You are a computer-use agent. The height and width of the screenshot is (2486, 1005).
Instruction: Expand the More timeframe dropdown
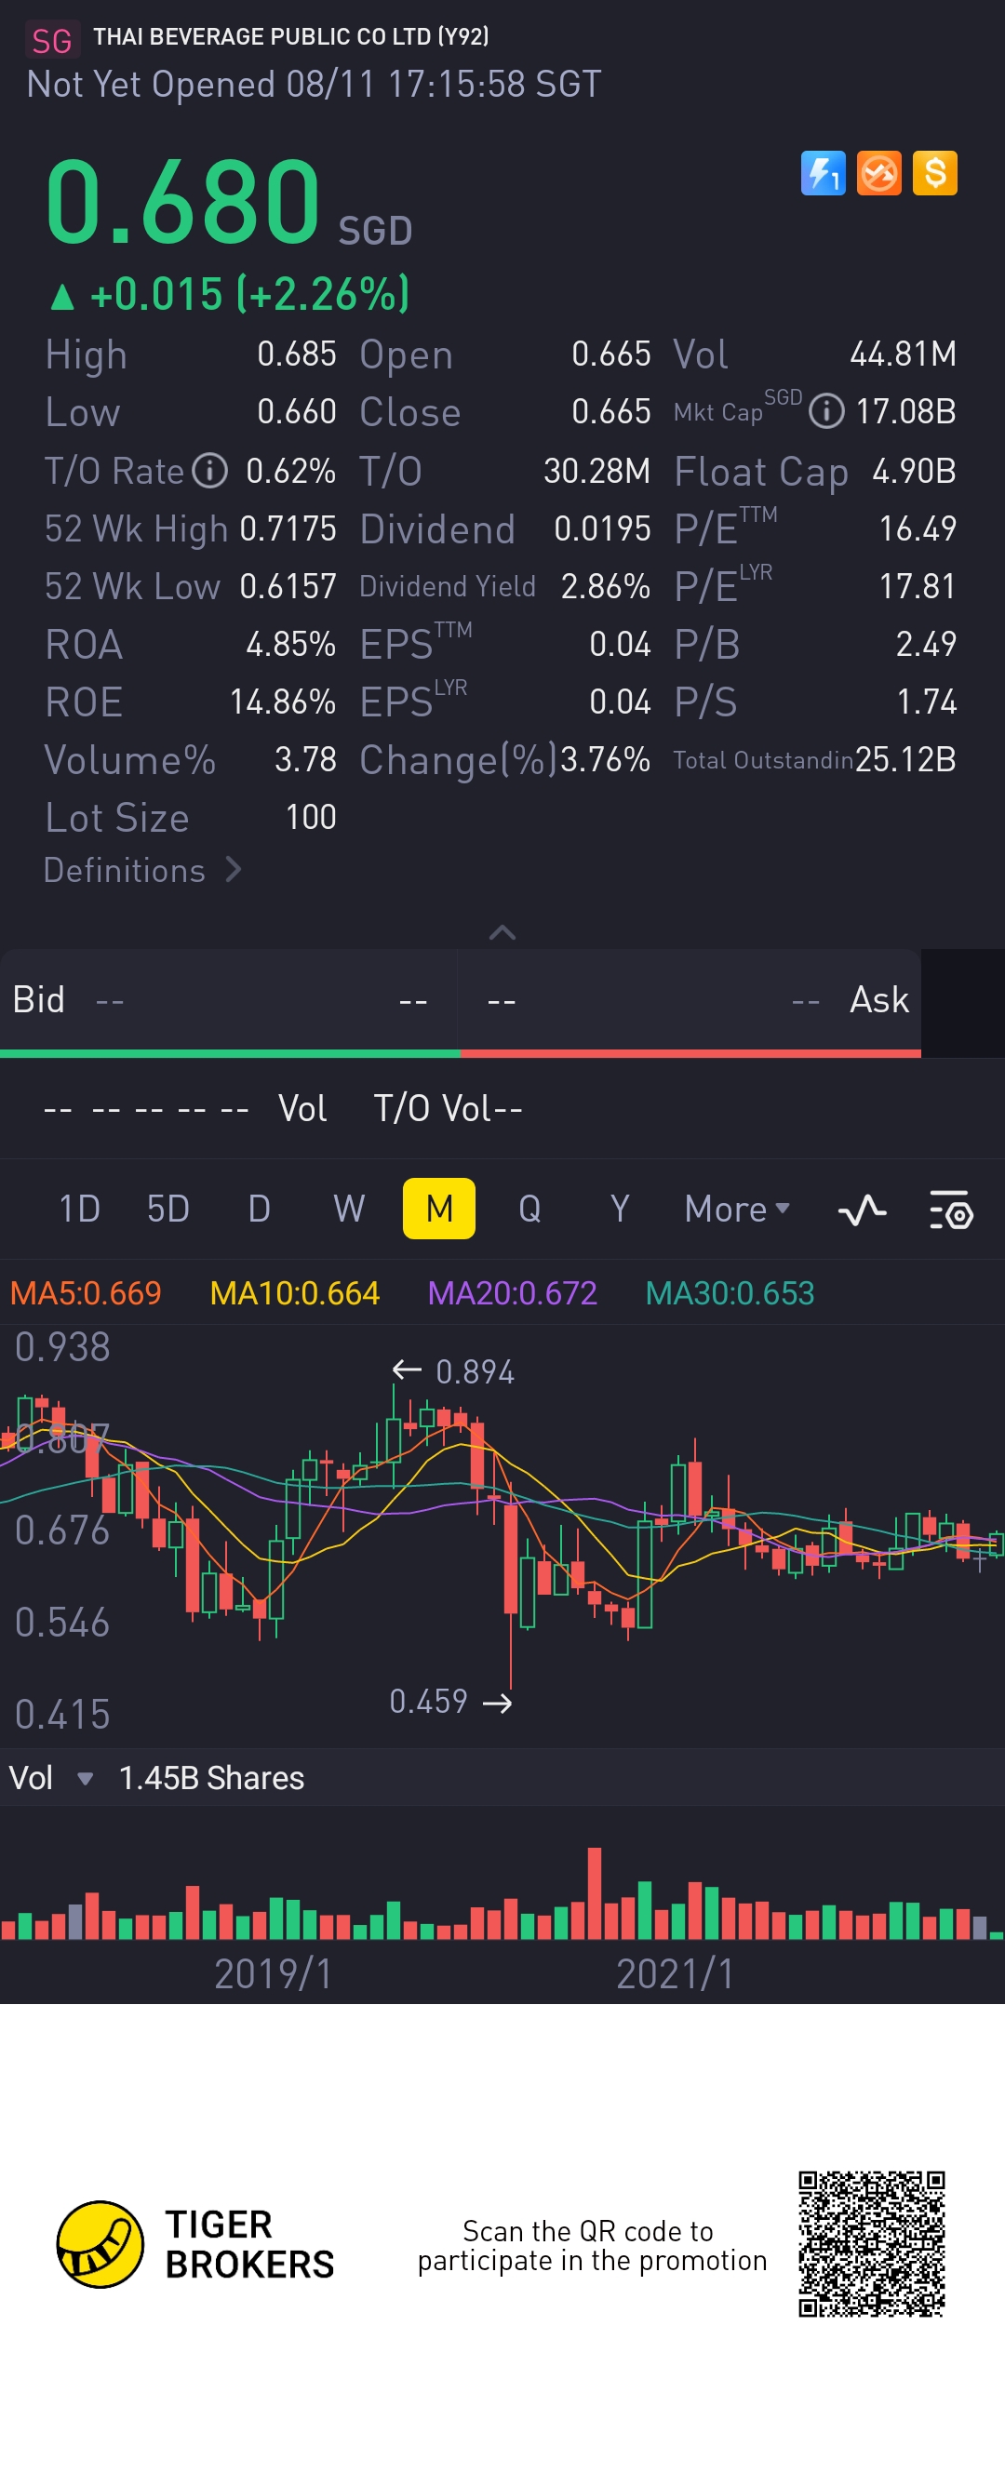click(x=738, y=1210)
